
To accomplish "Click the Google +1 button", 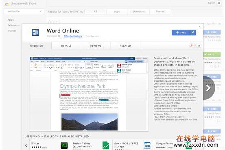I will pos(192,46).
